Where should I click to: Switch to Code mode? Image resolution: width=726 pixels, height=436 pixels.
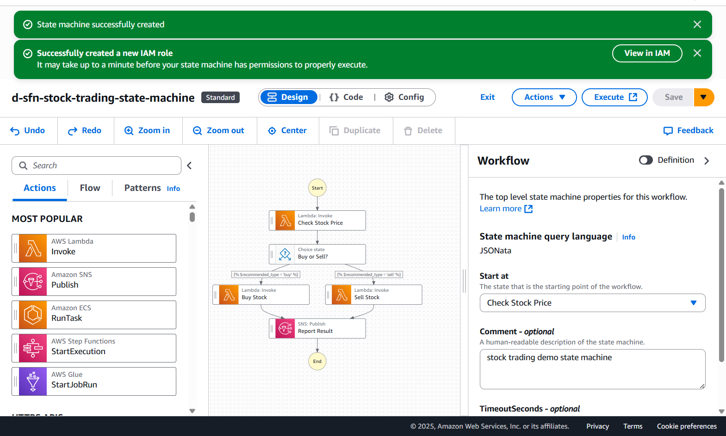(x=346, y=97)
